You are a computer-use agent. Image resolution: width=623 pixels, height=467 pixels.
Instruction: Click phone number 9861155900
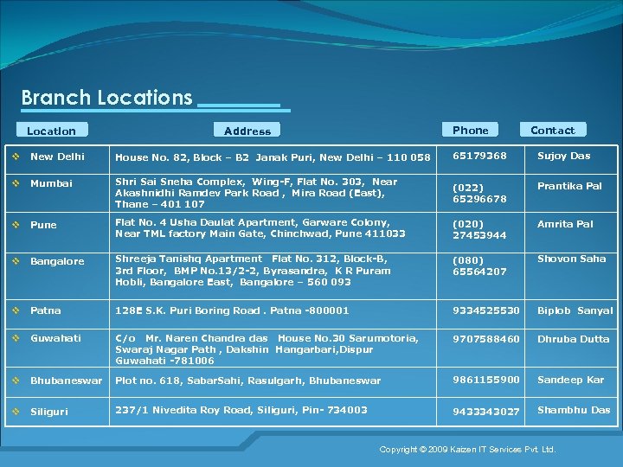click(x=486, y=380)
